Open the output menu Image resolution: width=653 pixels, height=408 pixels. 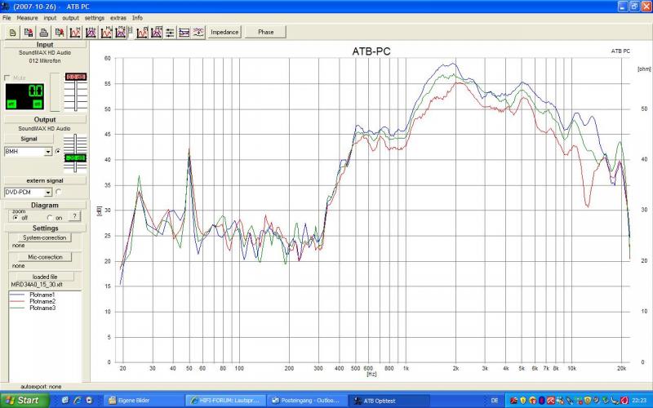70,18
